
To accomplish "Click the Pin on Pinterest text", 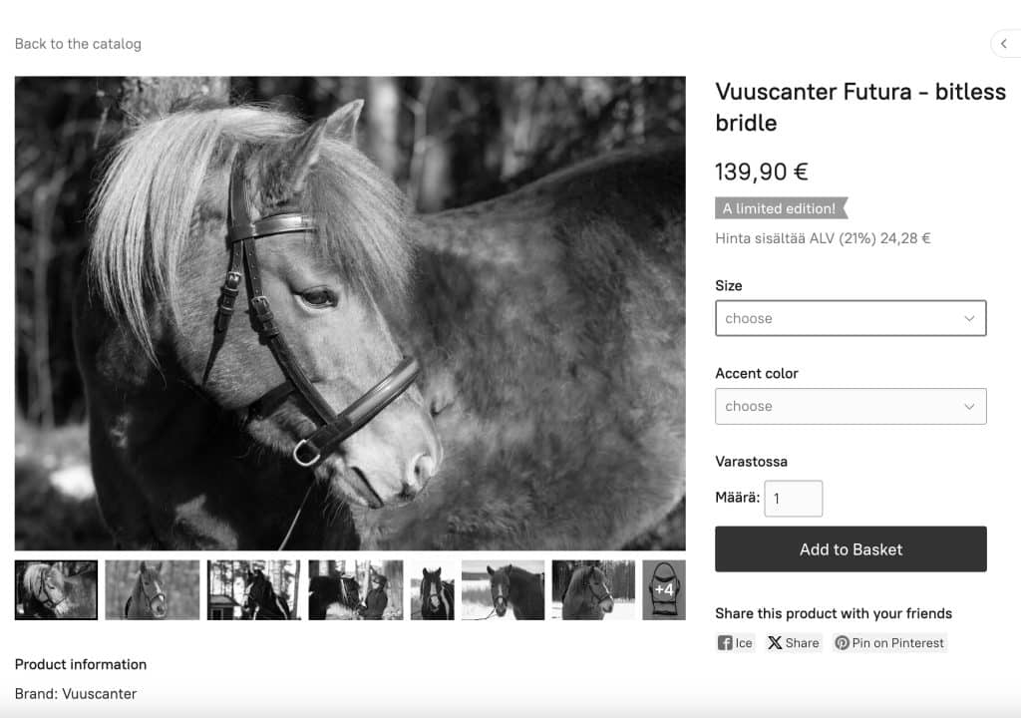I will 897,643.
